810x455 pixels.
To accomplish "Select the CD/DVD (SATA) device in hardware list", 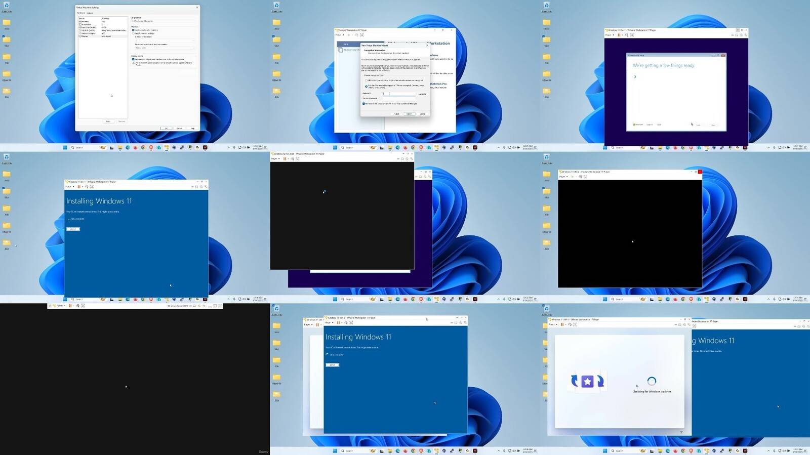I will pyautogui.click(x=103, y=30).
